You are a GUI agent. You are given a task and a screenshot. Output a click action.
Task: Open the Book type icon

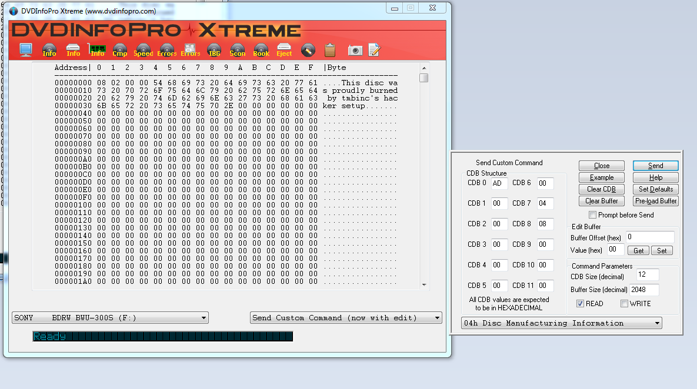point(261,51)
